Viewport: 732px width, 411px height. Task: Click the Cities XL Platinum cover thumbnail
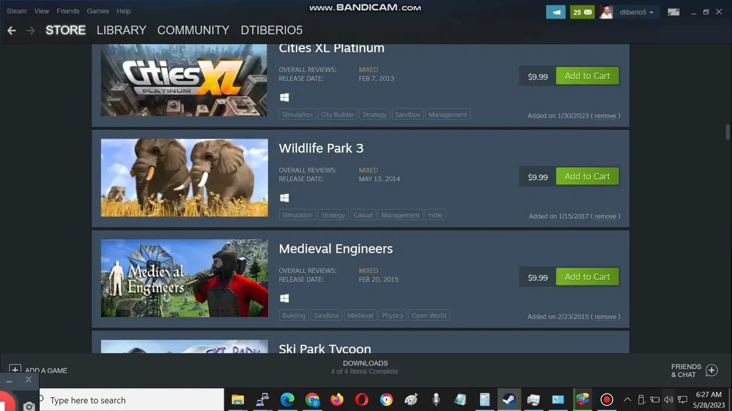[184, 80]
